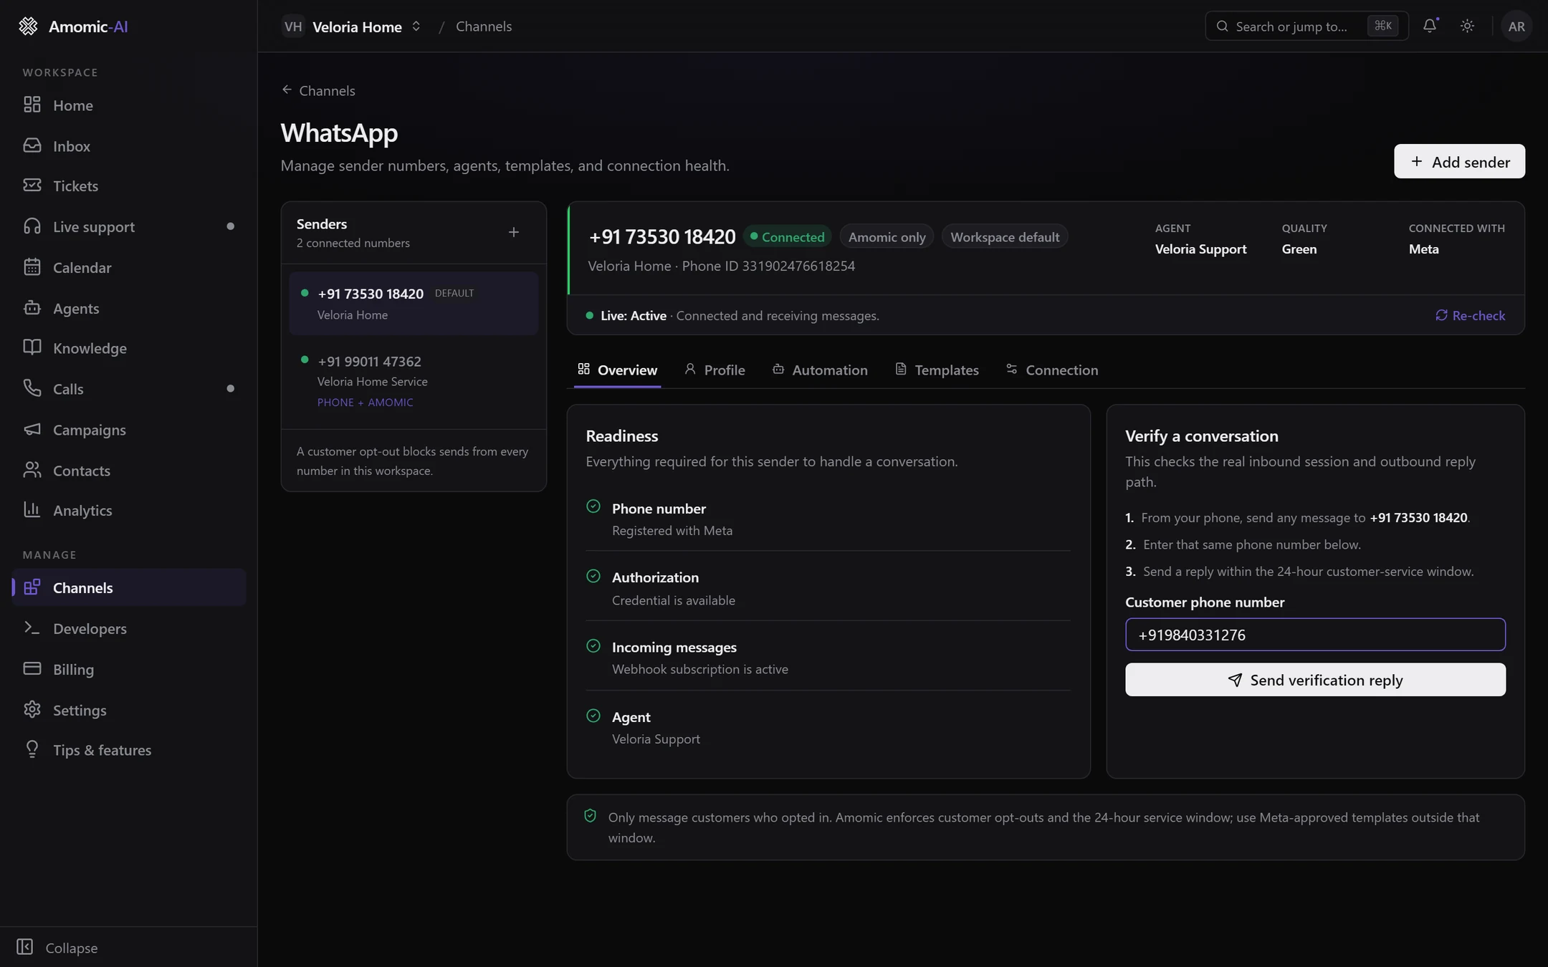Open the Home sidebar item
Image resolution: width=1548 pixels, height=967 pixels.
(128, 105)
